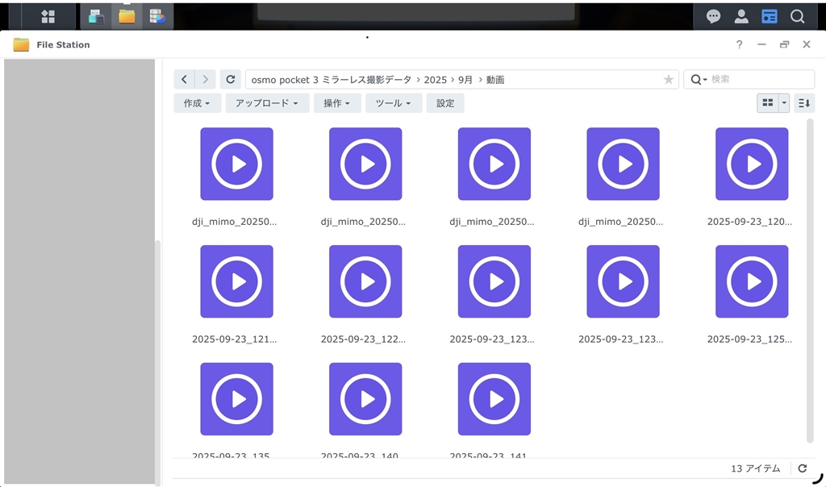Open the widgets panel icon
Viewport: 826px width, 487px height.
point(768,15)
